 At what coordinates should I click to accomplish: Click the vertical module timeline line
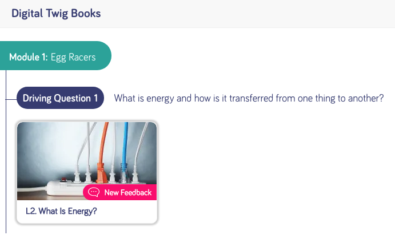[x=6, y=152]
